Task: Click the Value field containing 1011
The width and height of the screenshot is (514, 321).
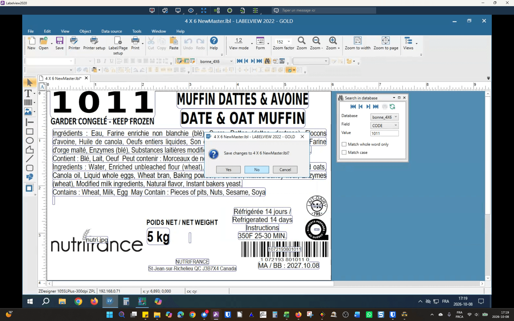Action: tap(384, 133)
